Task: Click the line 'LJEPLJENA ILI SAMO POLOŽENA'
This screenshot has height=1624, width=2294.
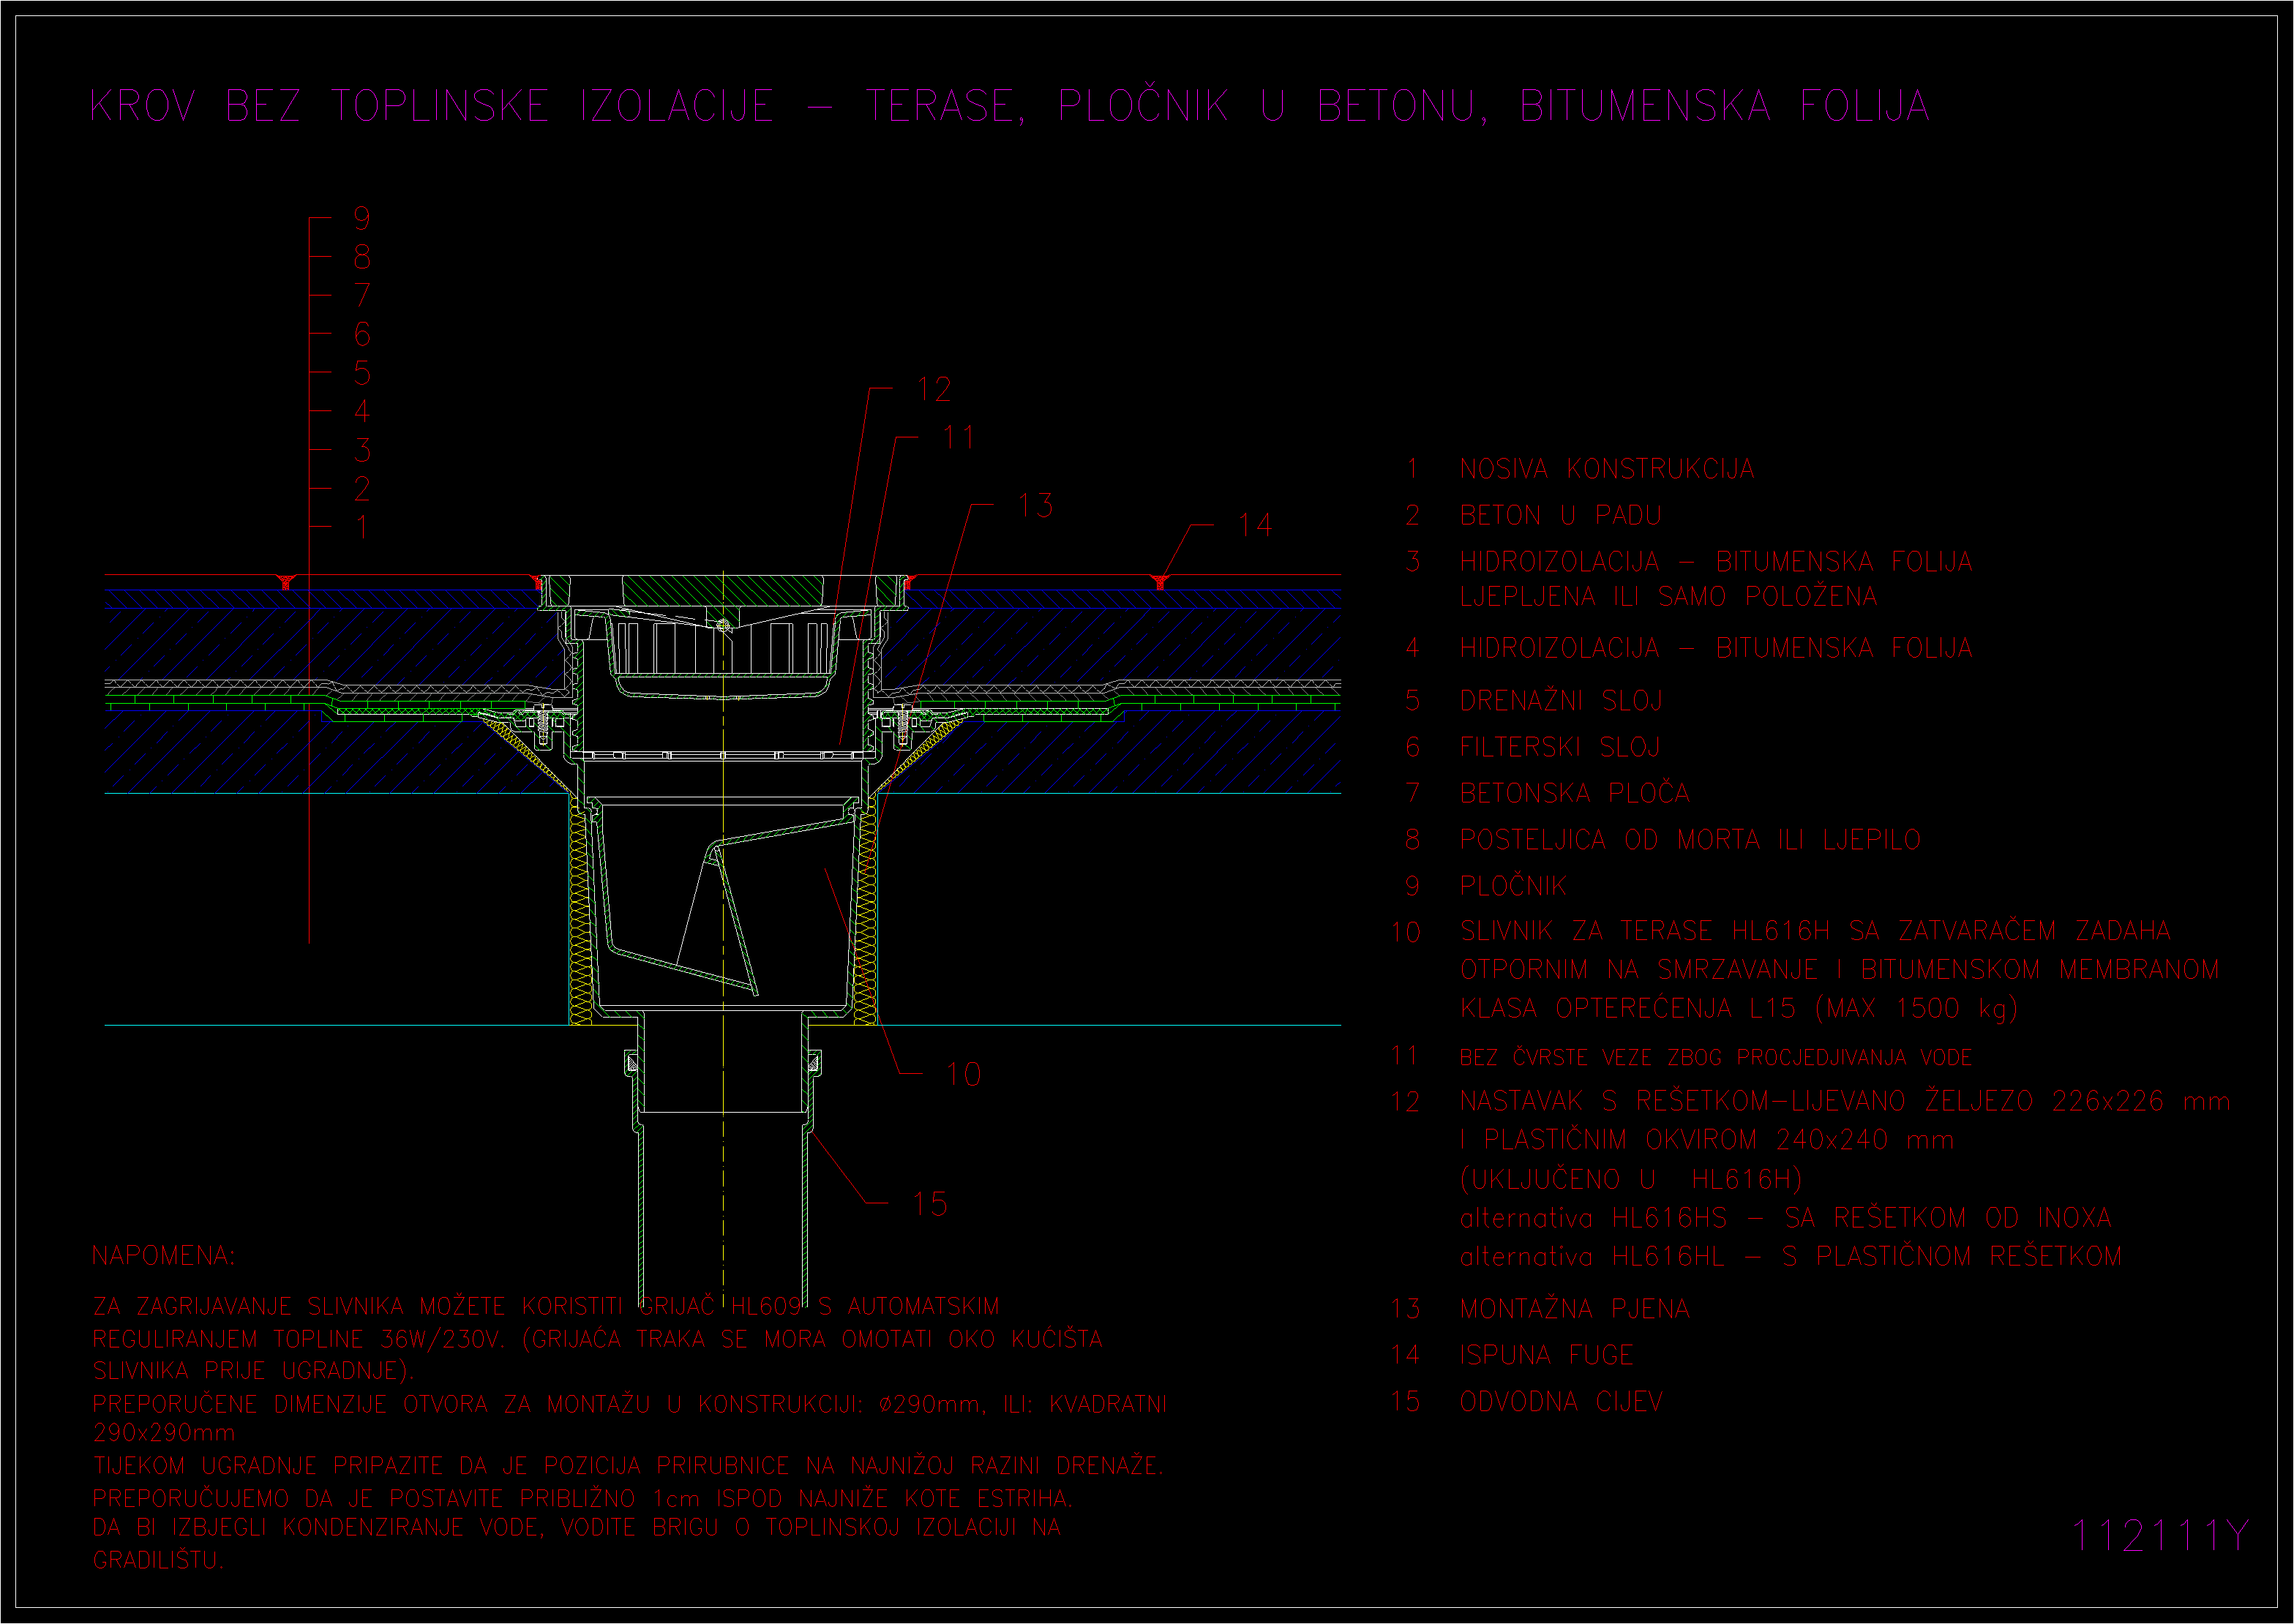Action: click(x=1668, y=597)
